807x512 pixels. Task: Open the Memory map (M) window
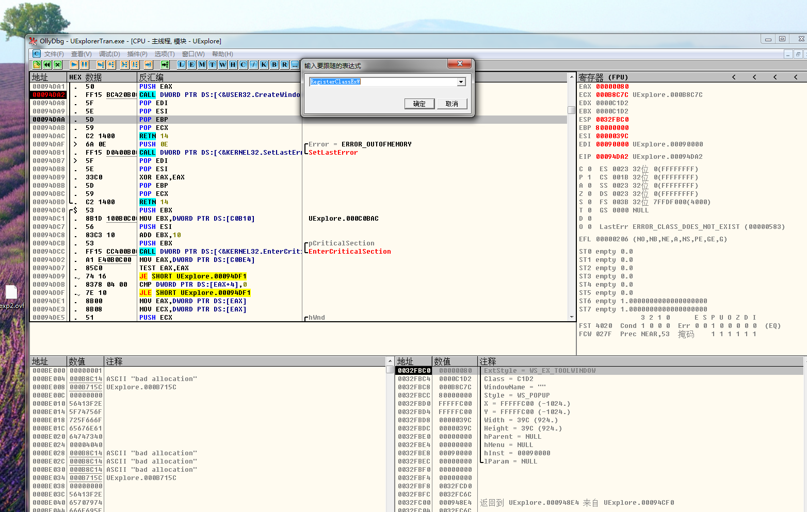202,64
